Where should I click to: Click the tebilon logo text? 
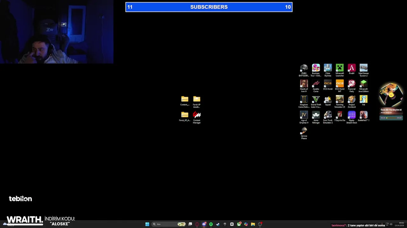pos(20,199)
